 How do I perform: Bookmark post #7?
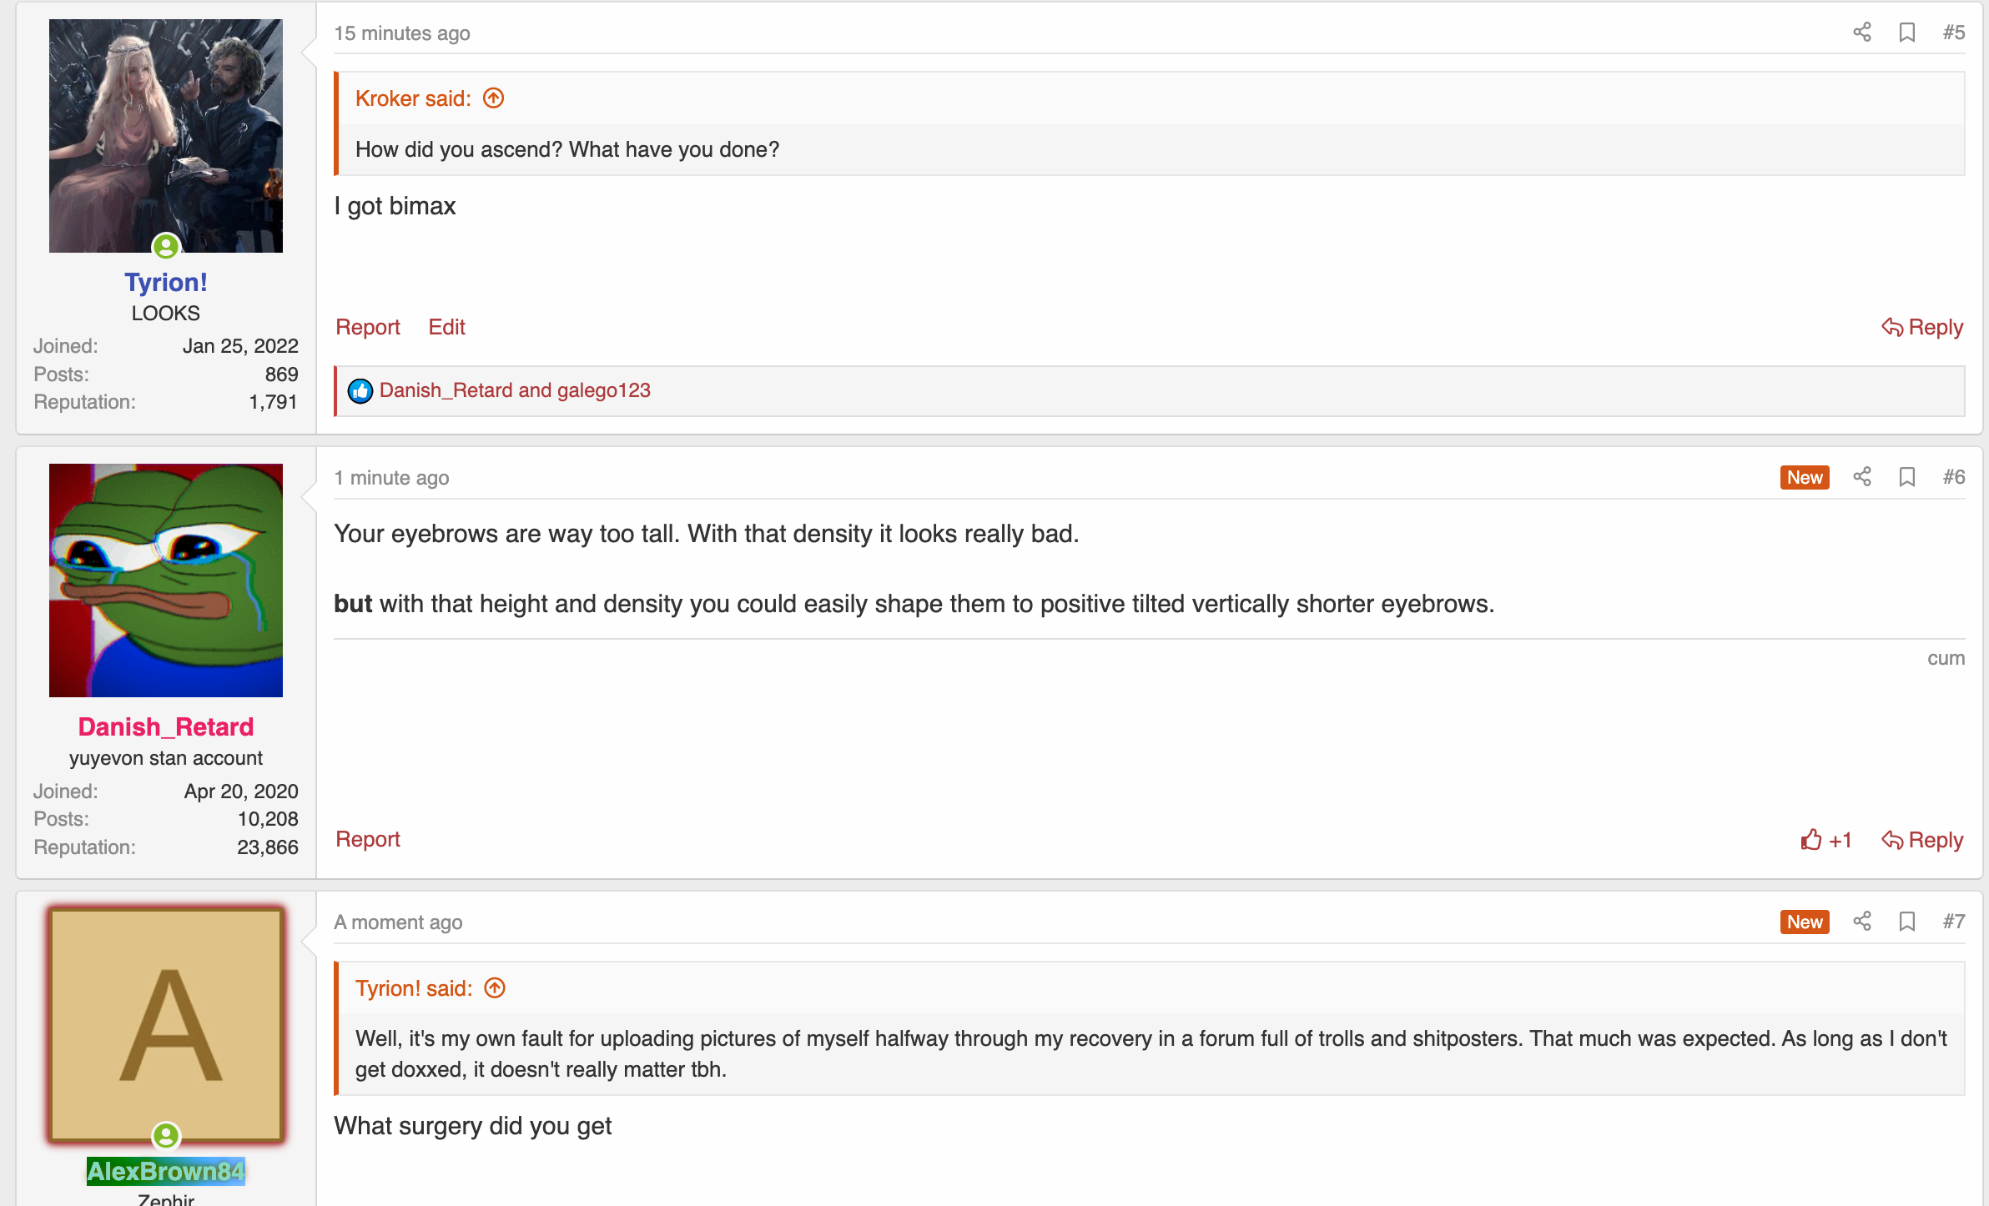[x=1906, y=922]
